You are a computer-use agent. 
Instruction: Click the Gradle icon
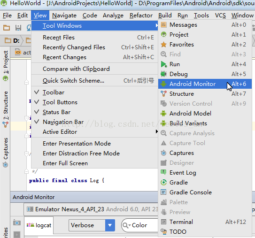(x=163, y=183)
